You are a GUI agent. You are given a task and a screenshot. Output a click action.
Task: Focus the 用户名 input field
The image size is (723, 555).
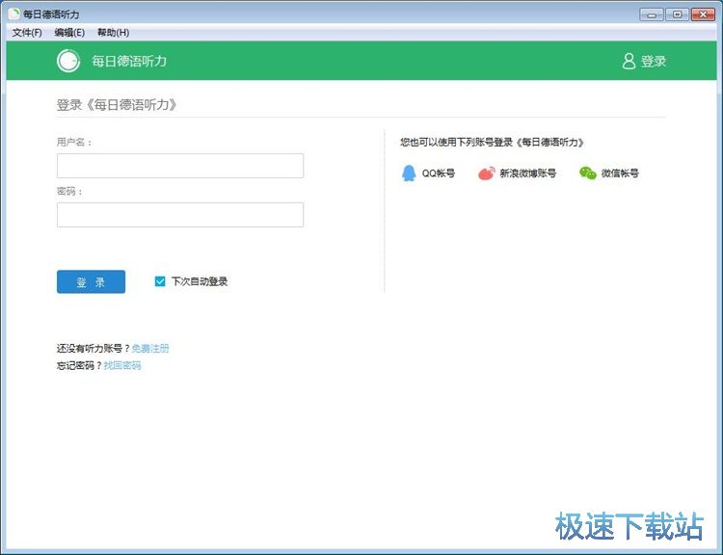[x=180, y=166]
